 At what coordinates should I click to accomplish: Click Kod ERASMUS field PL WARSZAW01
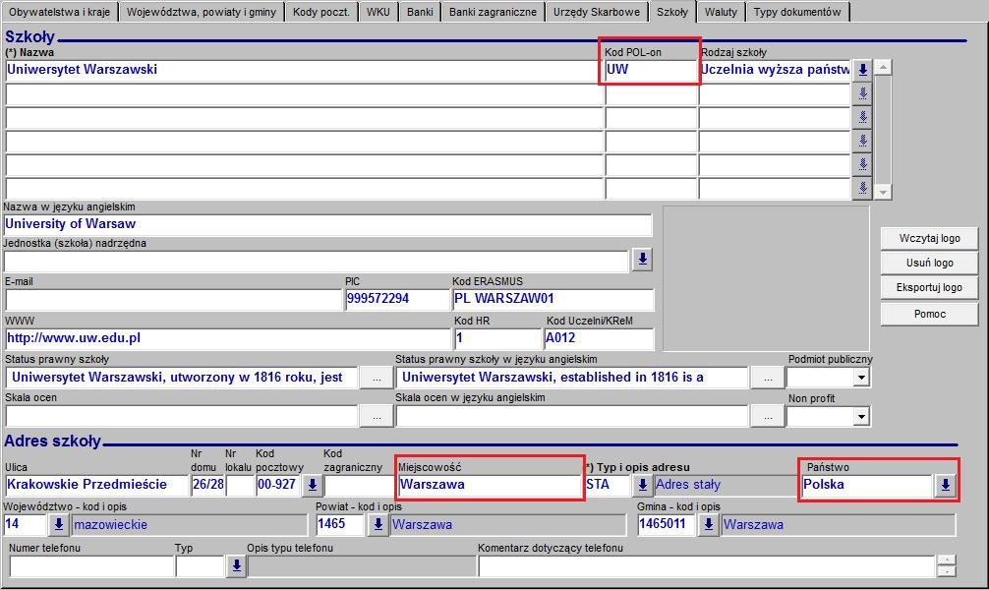point(553,300)
